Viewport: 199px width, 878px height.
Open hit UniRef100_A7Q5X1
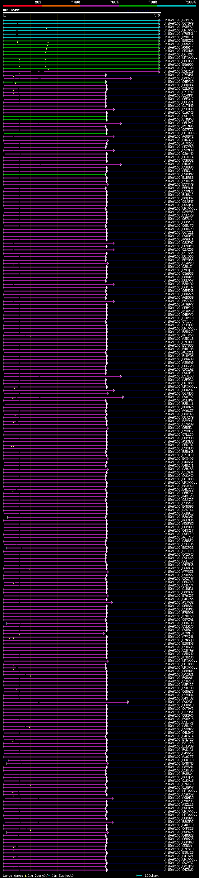(178, 34)
